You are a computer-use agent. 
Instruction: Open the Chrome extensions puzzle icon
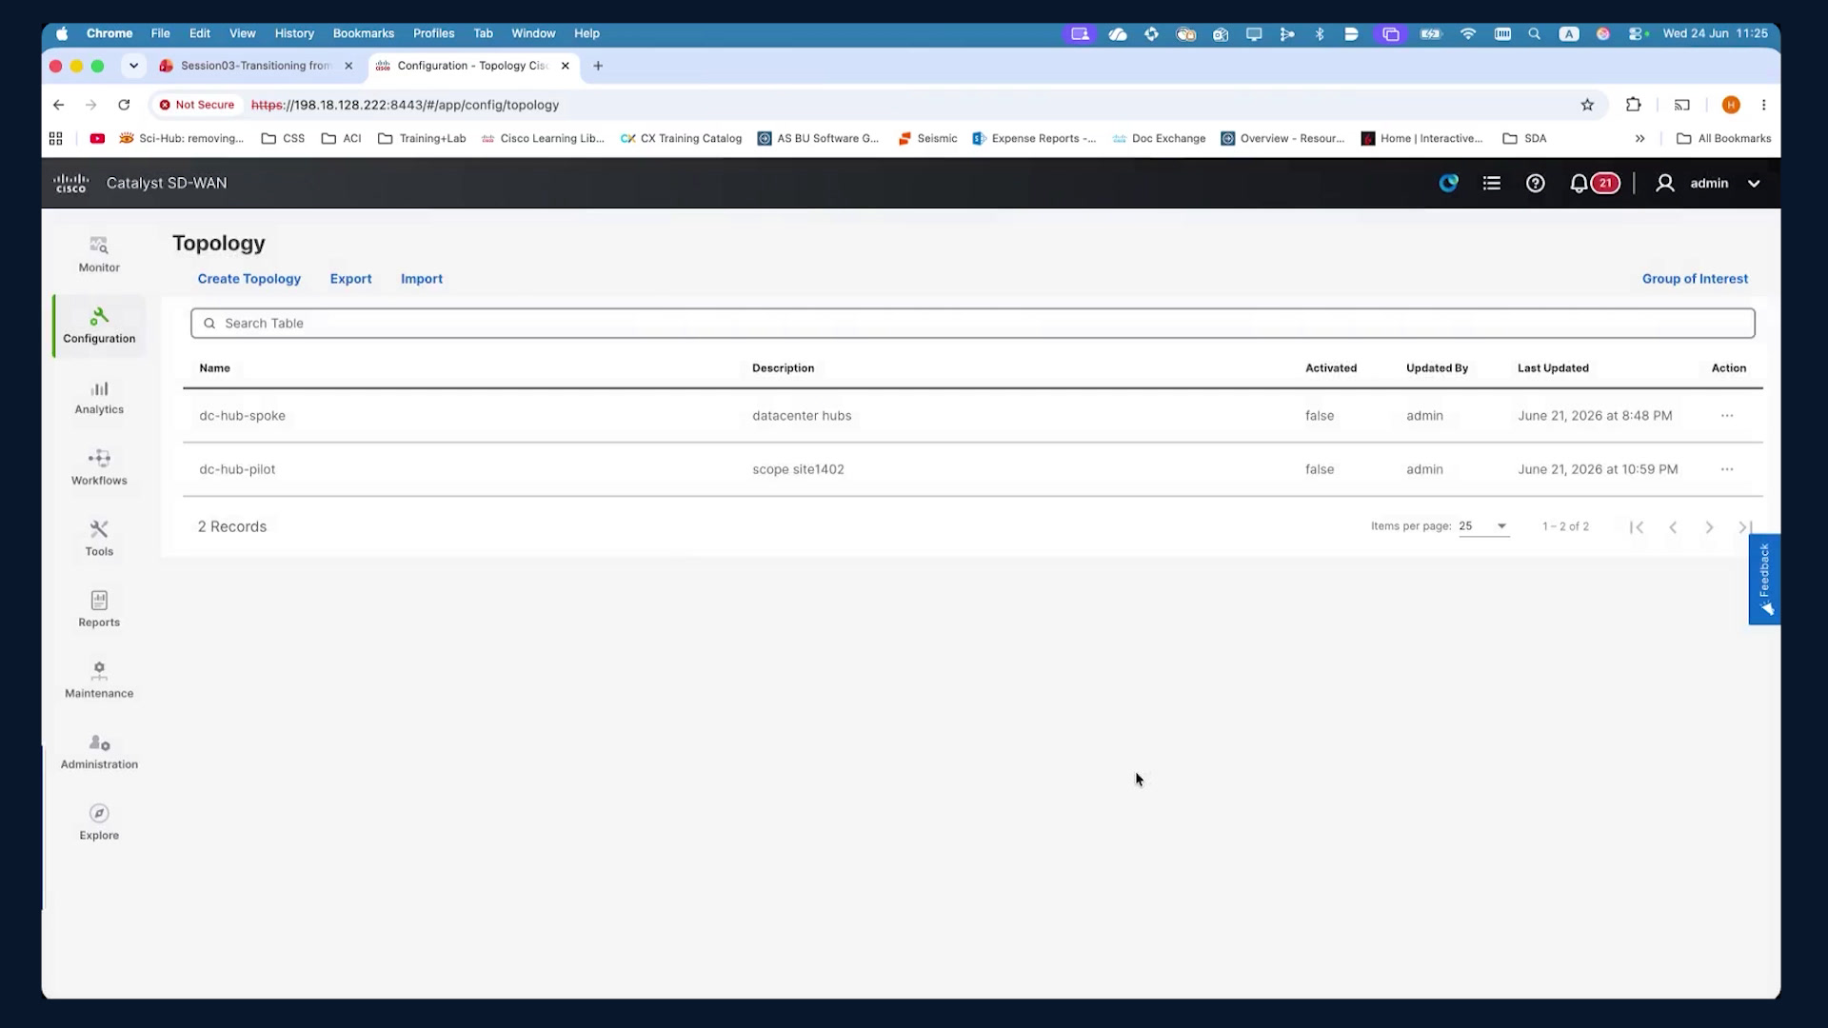coord(1634,105)
